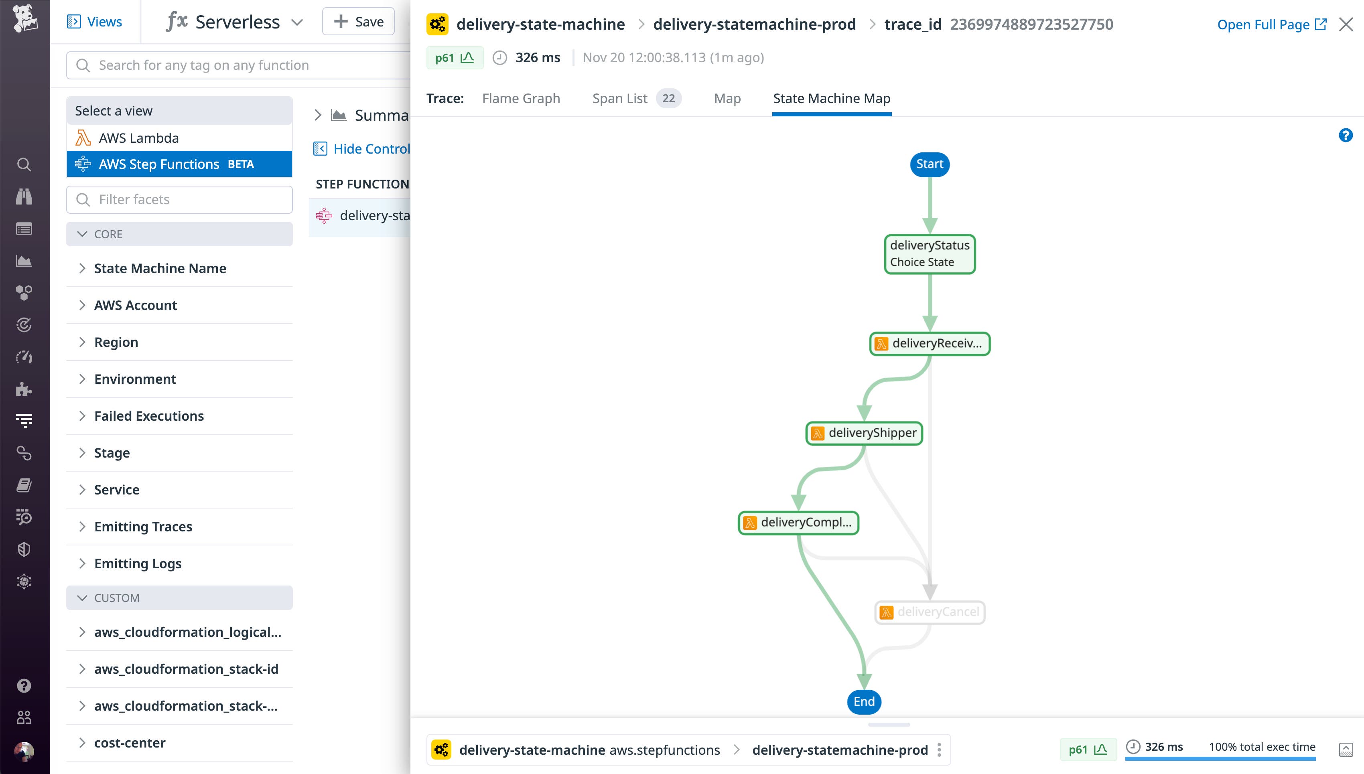Open the Help question mark icon
The width and height of the screenshot is (1364, 774).
24,686
